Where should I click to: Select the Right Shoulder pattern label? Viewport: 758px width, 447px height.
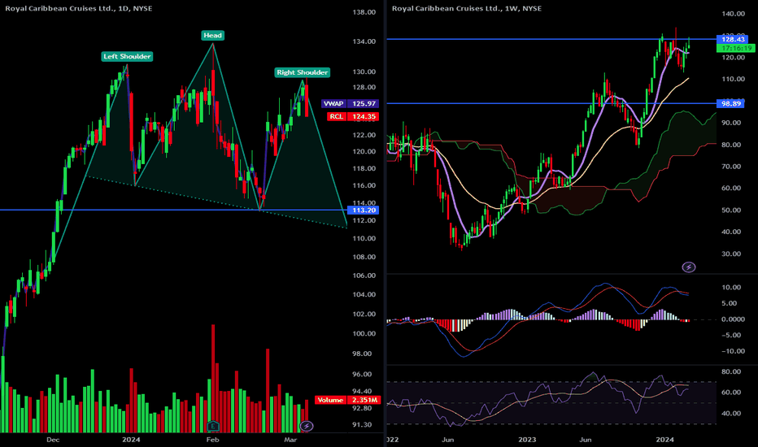[x=303, y=72]
